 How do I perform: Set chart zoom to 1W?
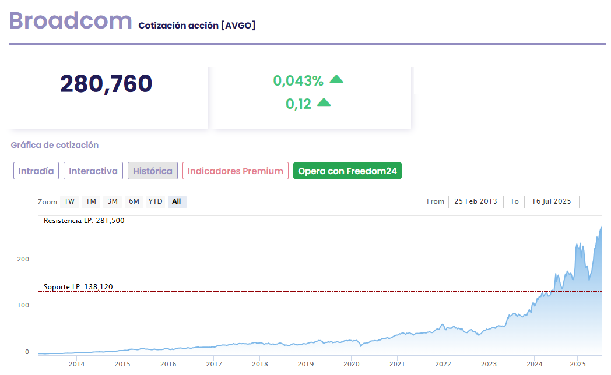[x=69, y=201]
